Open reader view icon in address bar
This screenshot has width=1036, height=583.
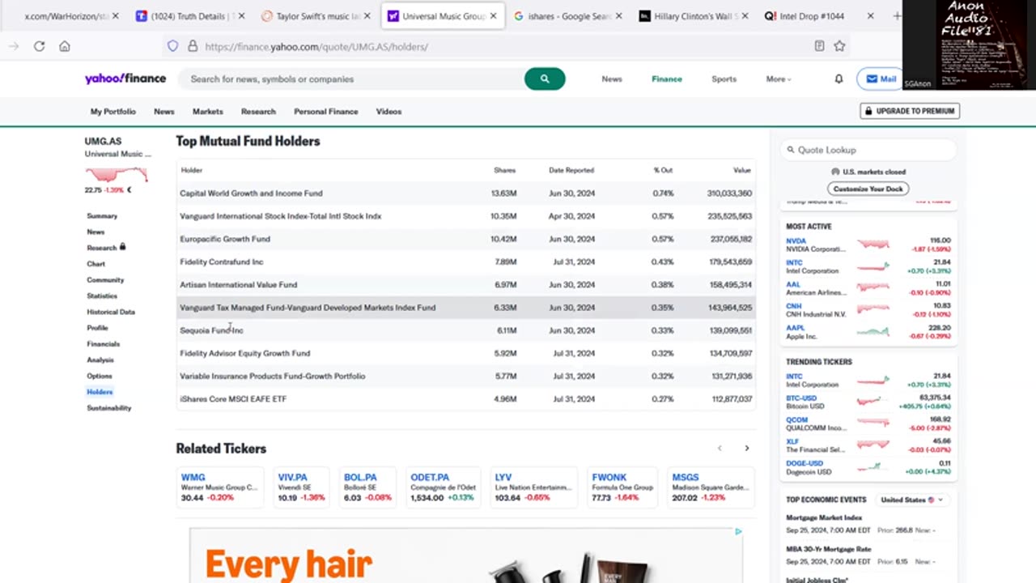click(x=819, y=46)
